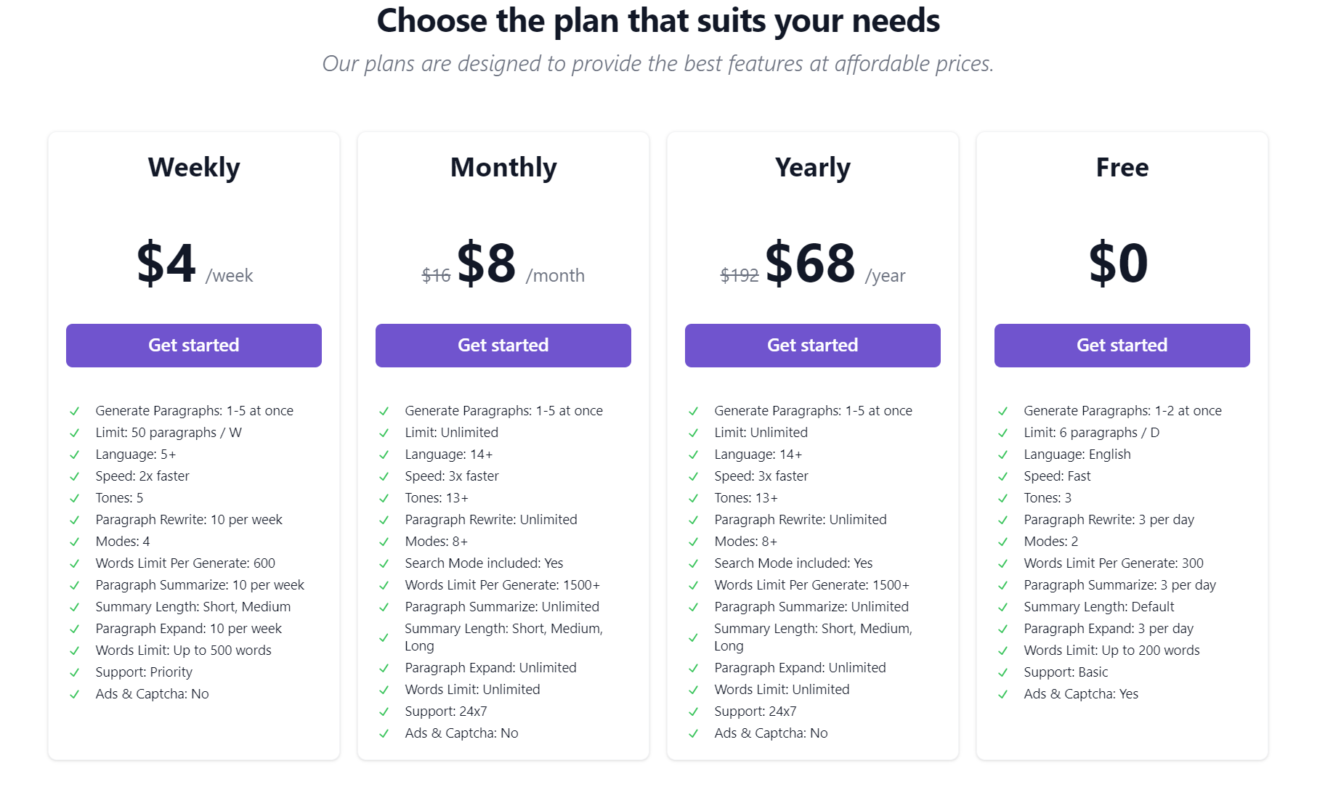Screen dimensions: 1341x795
Task: Click checkmark beside Weekly 'Tones: 5'
Action: [75, 499]
